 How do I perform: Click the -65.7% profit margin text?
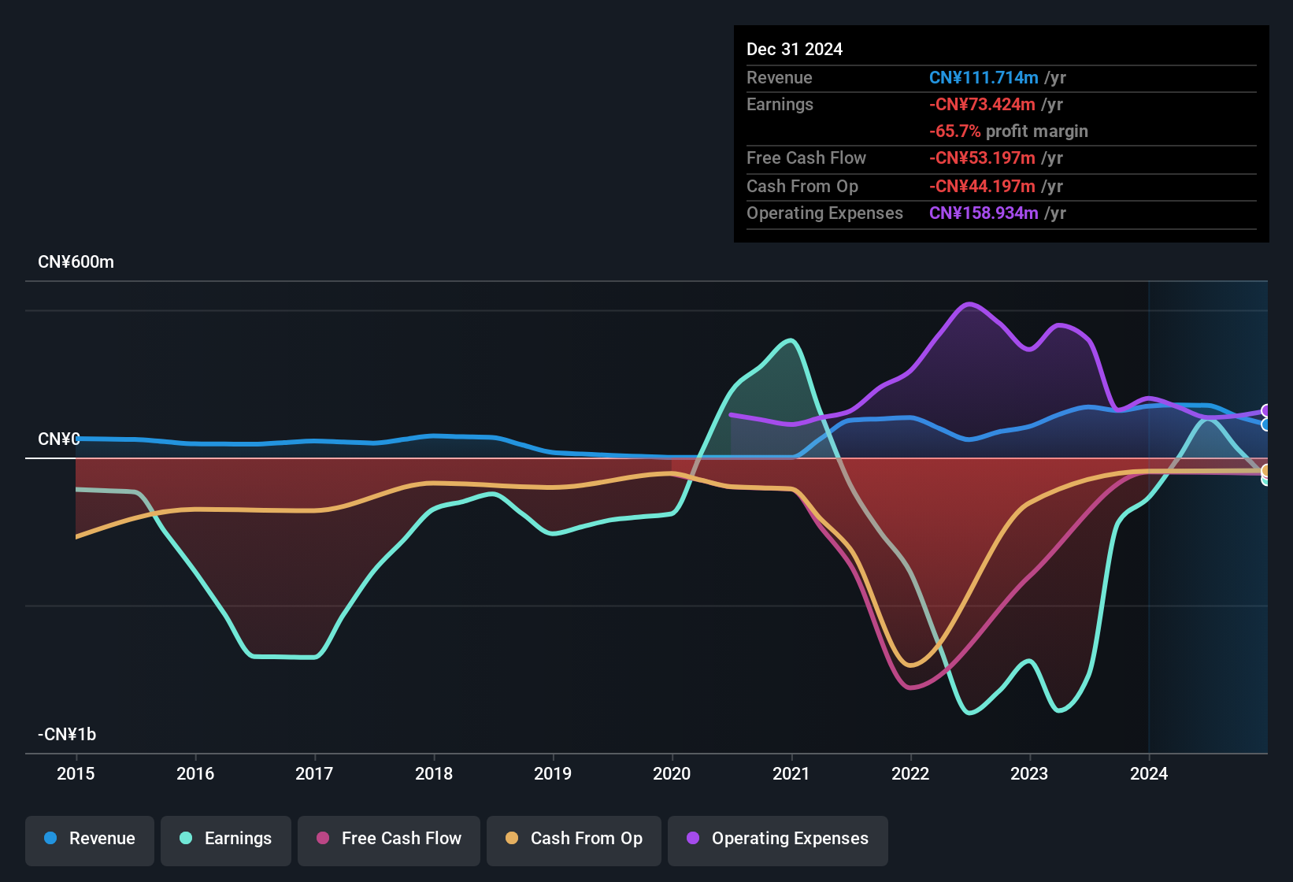click(1009, 131)
